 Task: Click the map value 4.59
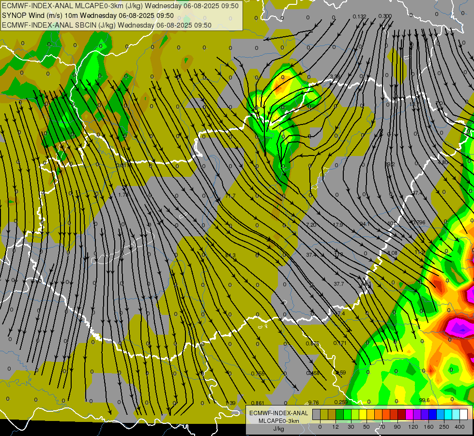(x=341, y=373)
